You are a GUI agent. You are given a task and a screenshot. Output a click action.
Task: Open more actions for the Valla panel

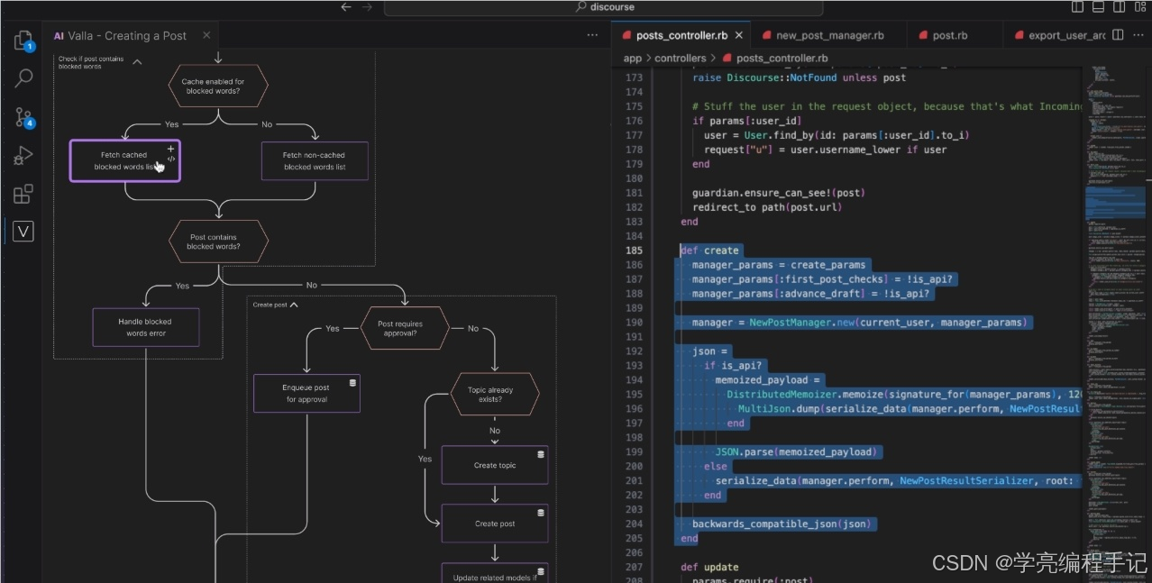(x=592, y=35)
